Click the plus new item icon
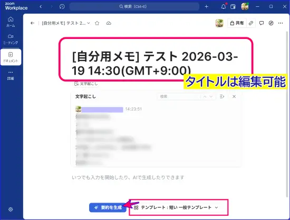290x220 pixels. [206, 7]
